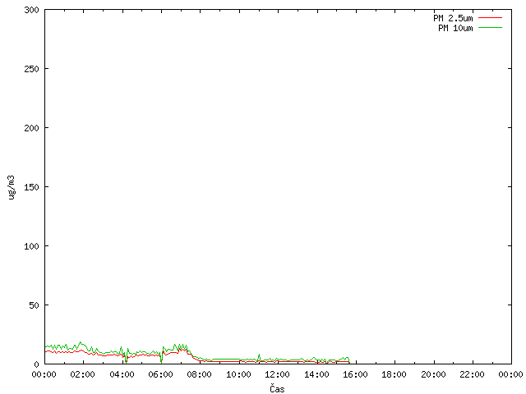Click the x-axis title 'Čas'
The height and width of the screenshot is (394, 526).
[277, 388]
